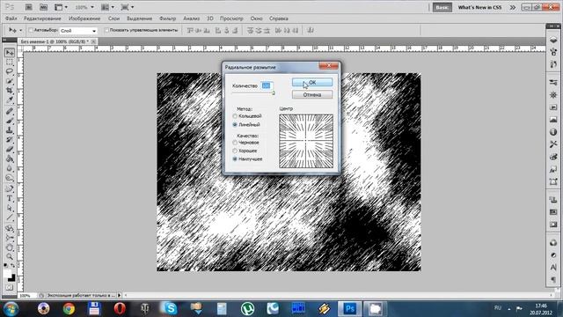The height and width of the screenshot is (317, 563).
Task: Open the Выделение menu
Action: pyautogui.click(x=139, y=18)
